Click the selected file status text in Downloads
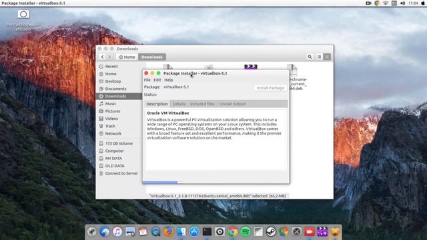Viewport: 427px width, 240px height. [218, 196]
